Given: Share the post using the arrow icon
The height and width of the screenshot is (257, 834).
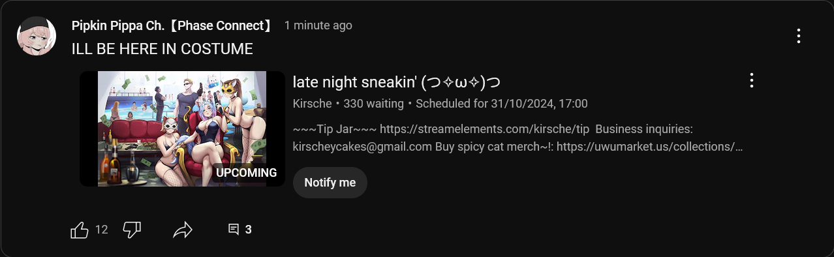Looking at the screenshot, I should [183, 230].
